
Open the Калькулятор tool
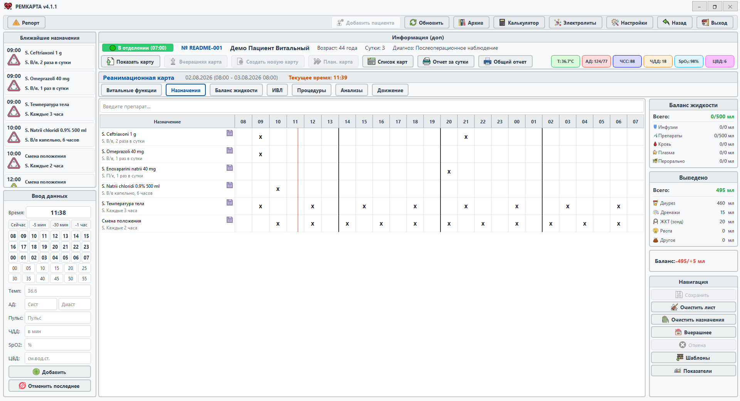[519, 23]
